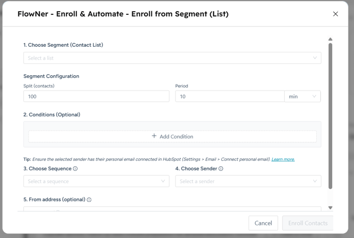Click the Period value input field
The width and height of the screenshot is (354, 238).
pyautogui.click(x=230, y=97)
